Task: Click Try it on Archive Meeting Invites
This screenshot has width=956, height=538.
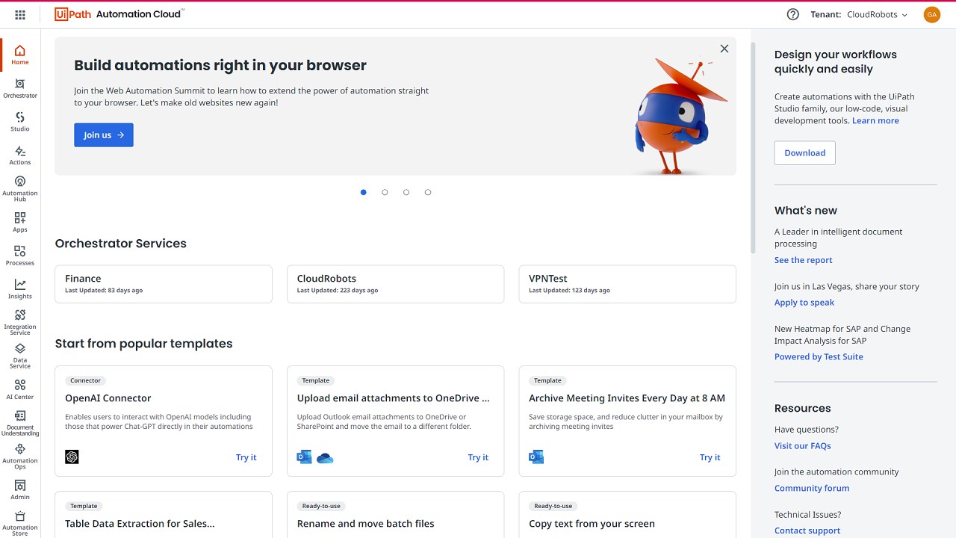Action: coord(710,457)
